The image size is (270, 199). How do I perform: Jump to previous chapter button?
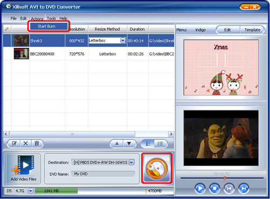pyautogui.click(x=229, y=188)
